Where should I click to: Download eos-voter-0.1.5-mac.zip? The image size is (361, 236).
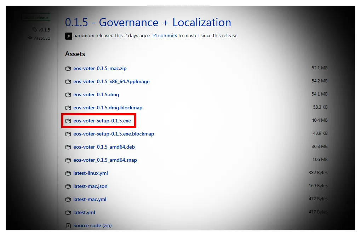100,68
